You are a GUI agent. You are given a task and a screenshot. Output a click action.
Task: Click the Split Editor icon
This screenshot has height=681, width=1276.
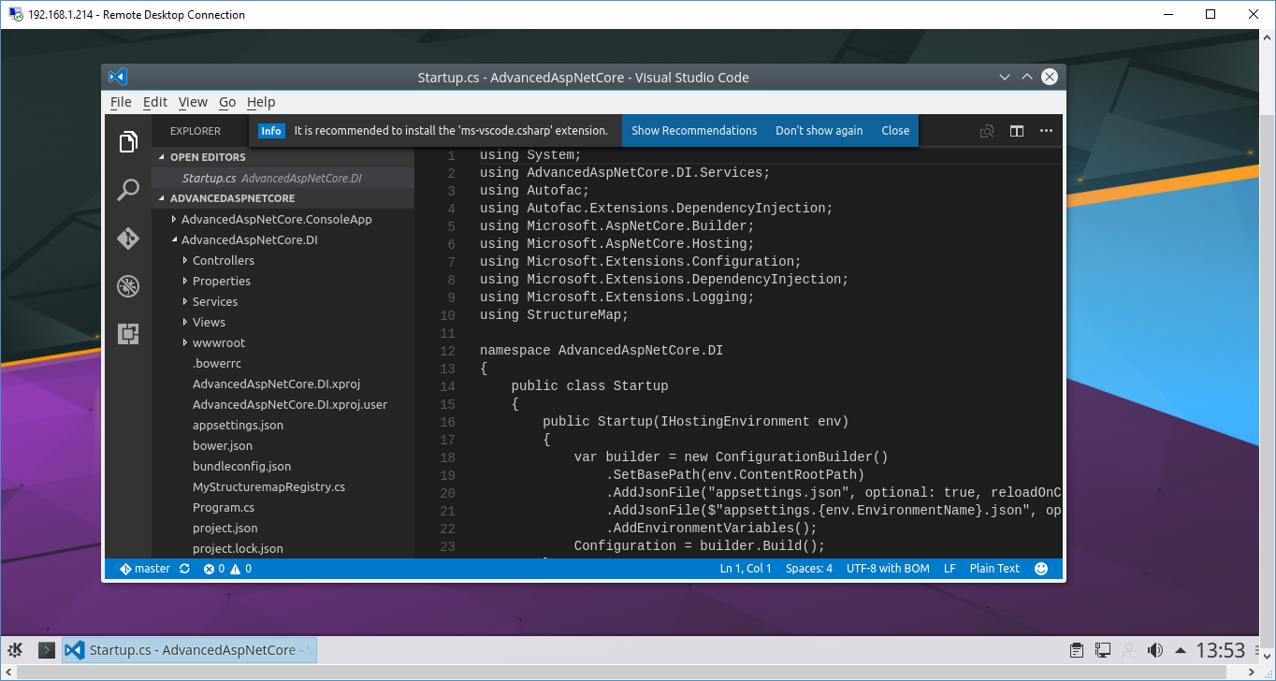pos(1016,131)
